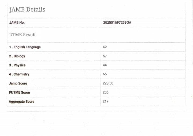This screenshot has height=136, width=193.
Task: Click the Biology score 57
Action: coord(105,56)
